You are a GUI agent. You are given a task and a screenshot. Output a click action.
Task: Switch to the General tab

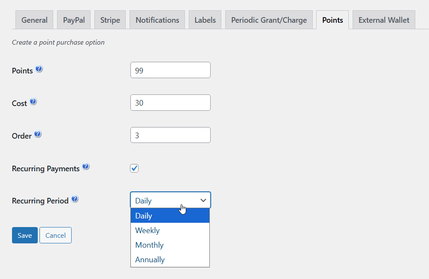tap(34, 20)
